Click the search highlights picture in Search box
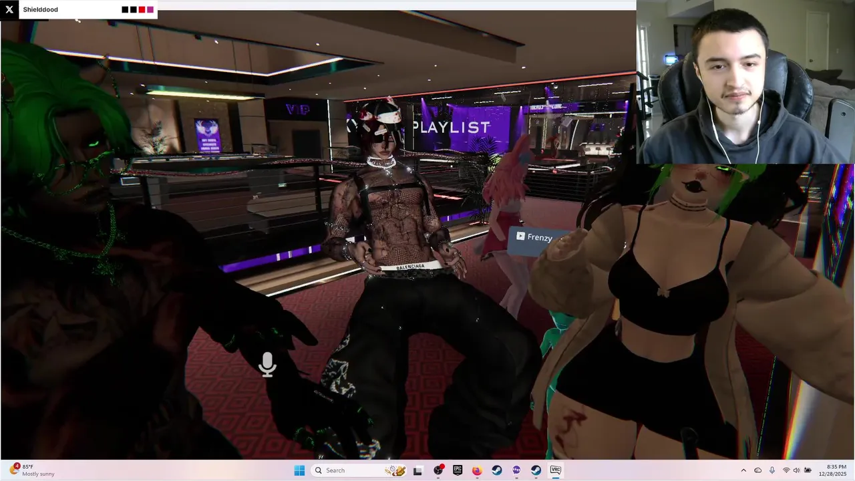Image resolution: width=855 pixels, height=481 pixels. tap(395, 470)
